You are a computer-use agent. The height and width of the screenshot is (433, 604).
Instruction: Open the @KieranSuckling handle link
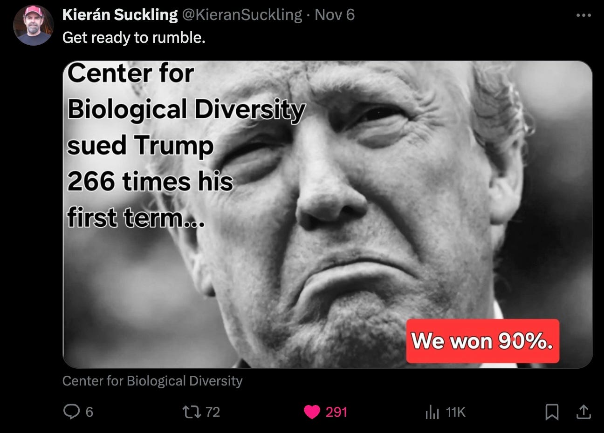(242, 15)
